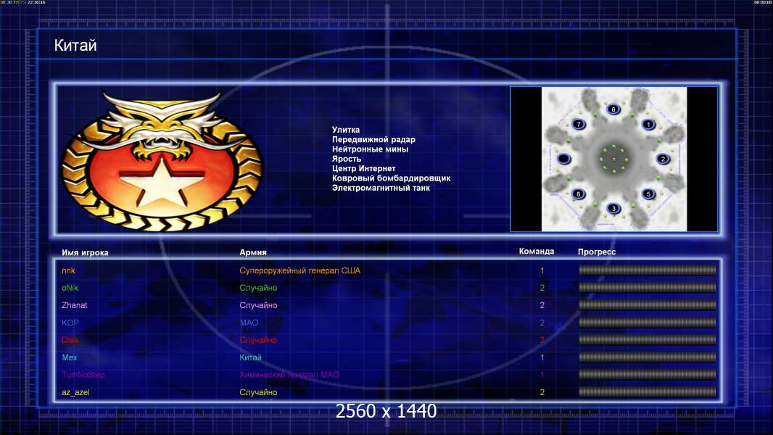Click Супероружейный генерал США army text
Viewport: 773px width, 435px height.
pyautogui.click(x=299, y=270)
